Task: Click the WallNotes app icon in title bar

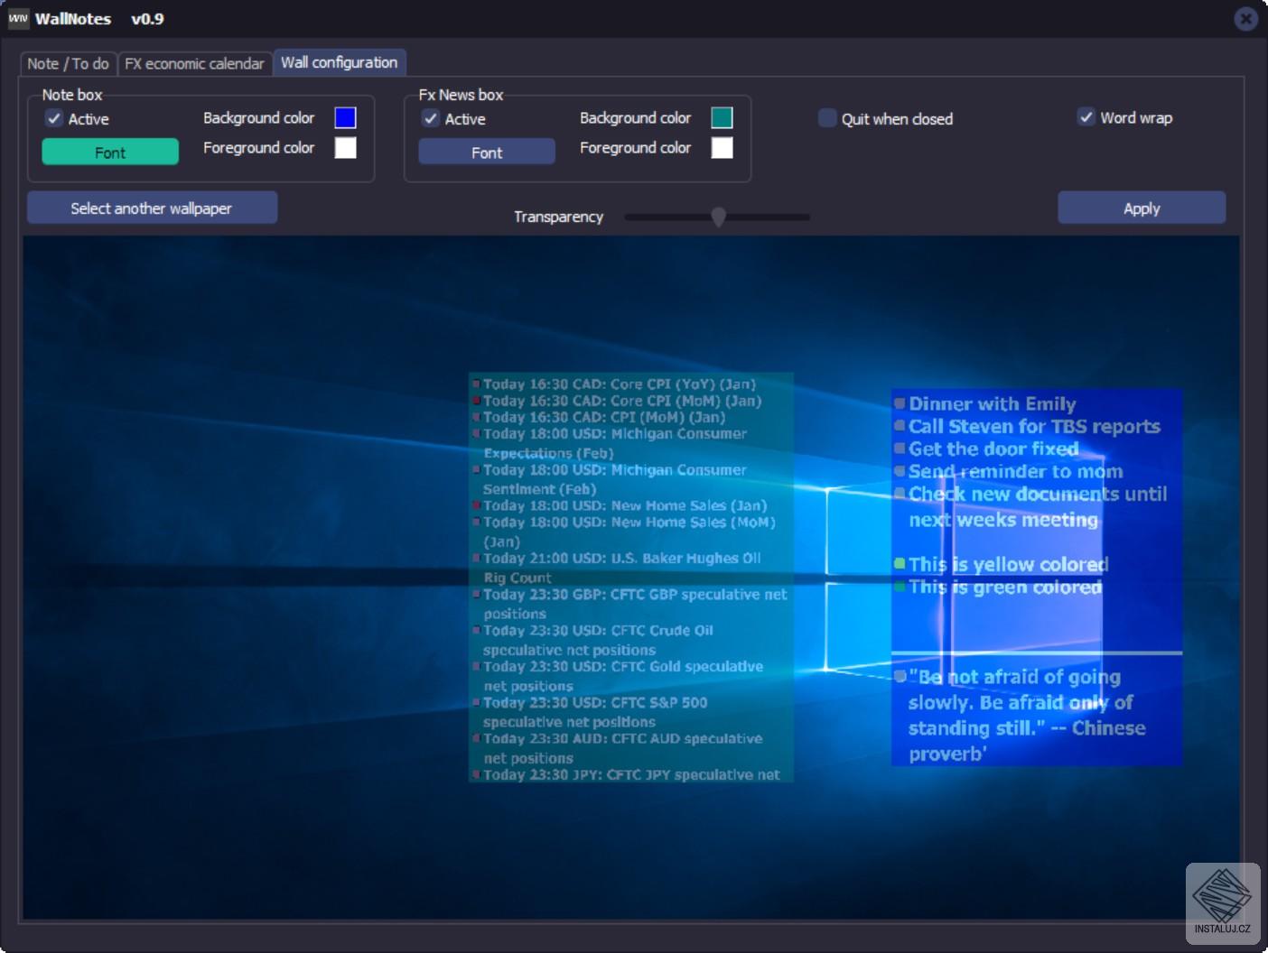Action: tap(18, 19)
